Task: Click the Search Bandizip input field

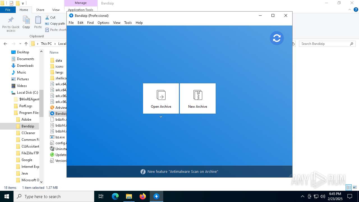Action: pos(325,44)
